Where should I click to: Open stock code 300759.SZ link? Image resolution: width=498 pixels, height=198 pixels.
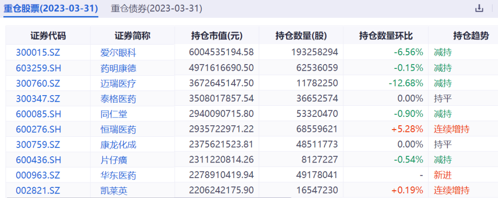[38, 145]
